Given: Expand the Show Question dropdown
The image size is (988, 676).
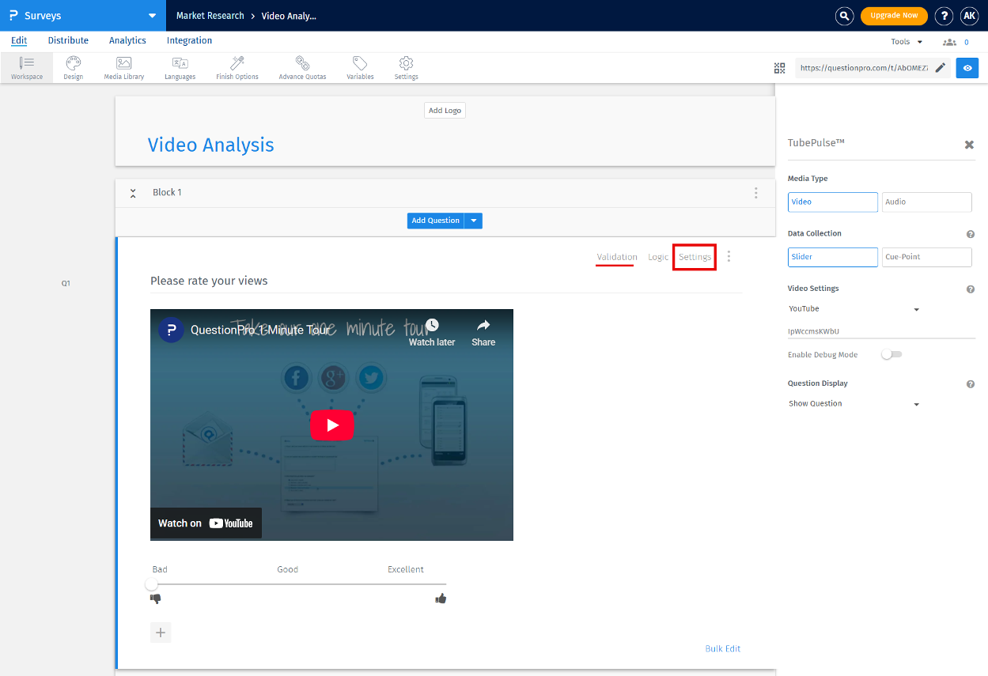Looking at the screenshot, I should (x=854, y=404).
